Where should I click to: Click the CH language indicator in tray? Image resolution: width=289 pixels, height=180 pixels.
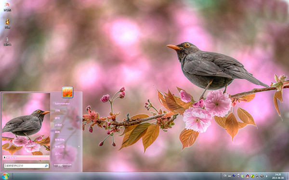pos(225,176)
